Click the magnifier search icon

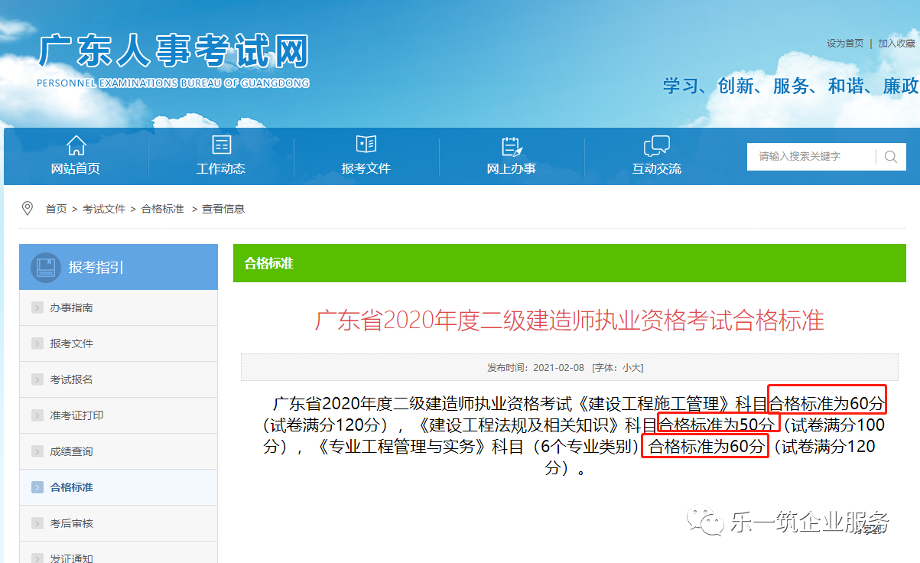point(890,157)
